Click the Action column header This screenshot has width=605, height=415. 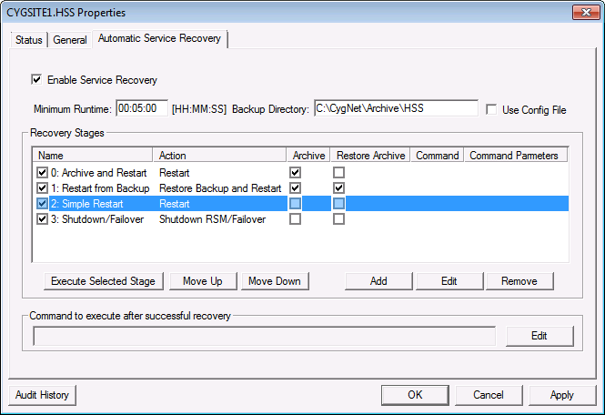(x=219, y=156)
